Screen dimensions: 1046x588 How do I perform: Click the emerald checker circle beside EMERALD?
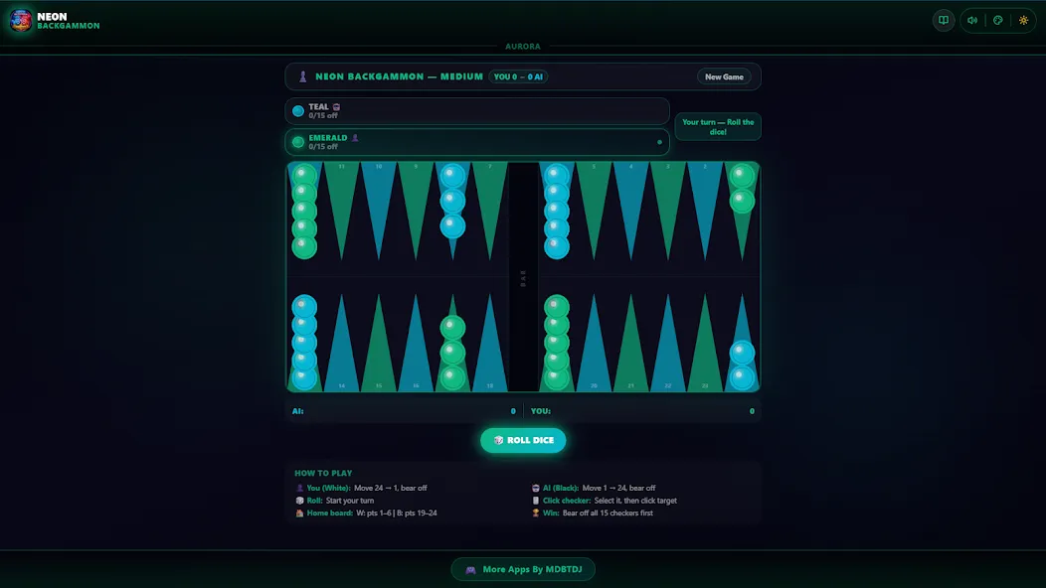298,142
